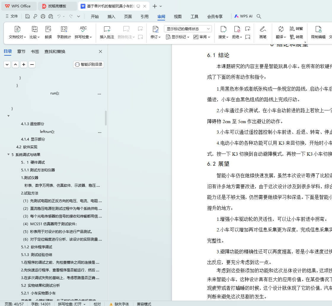Click 校对 in status bar
332x306 pixels.
(97, 304)
